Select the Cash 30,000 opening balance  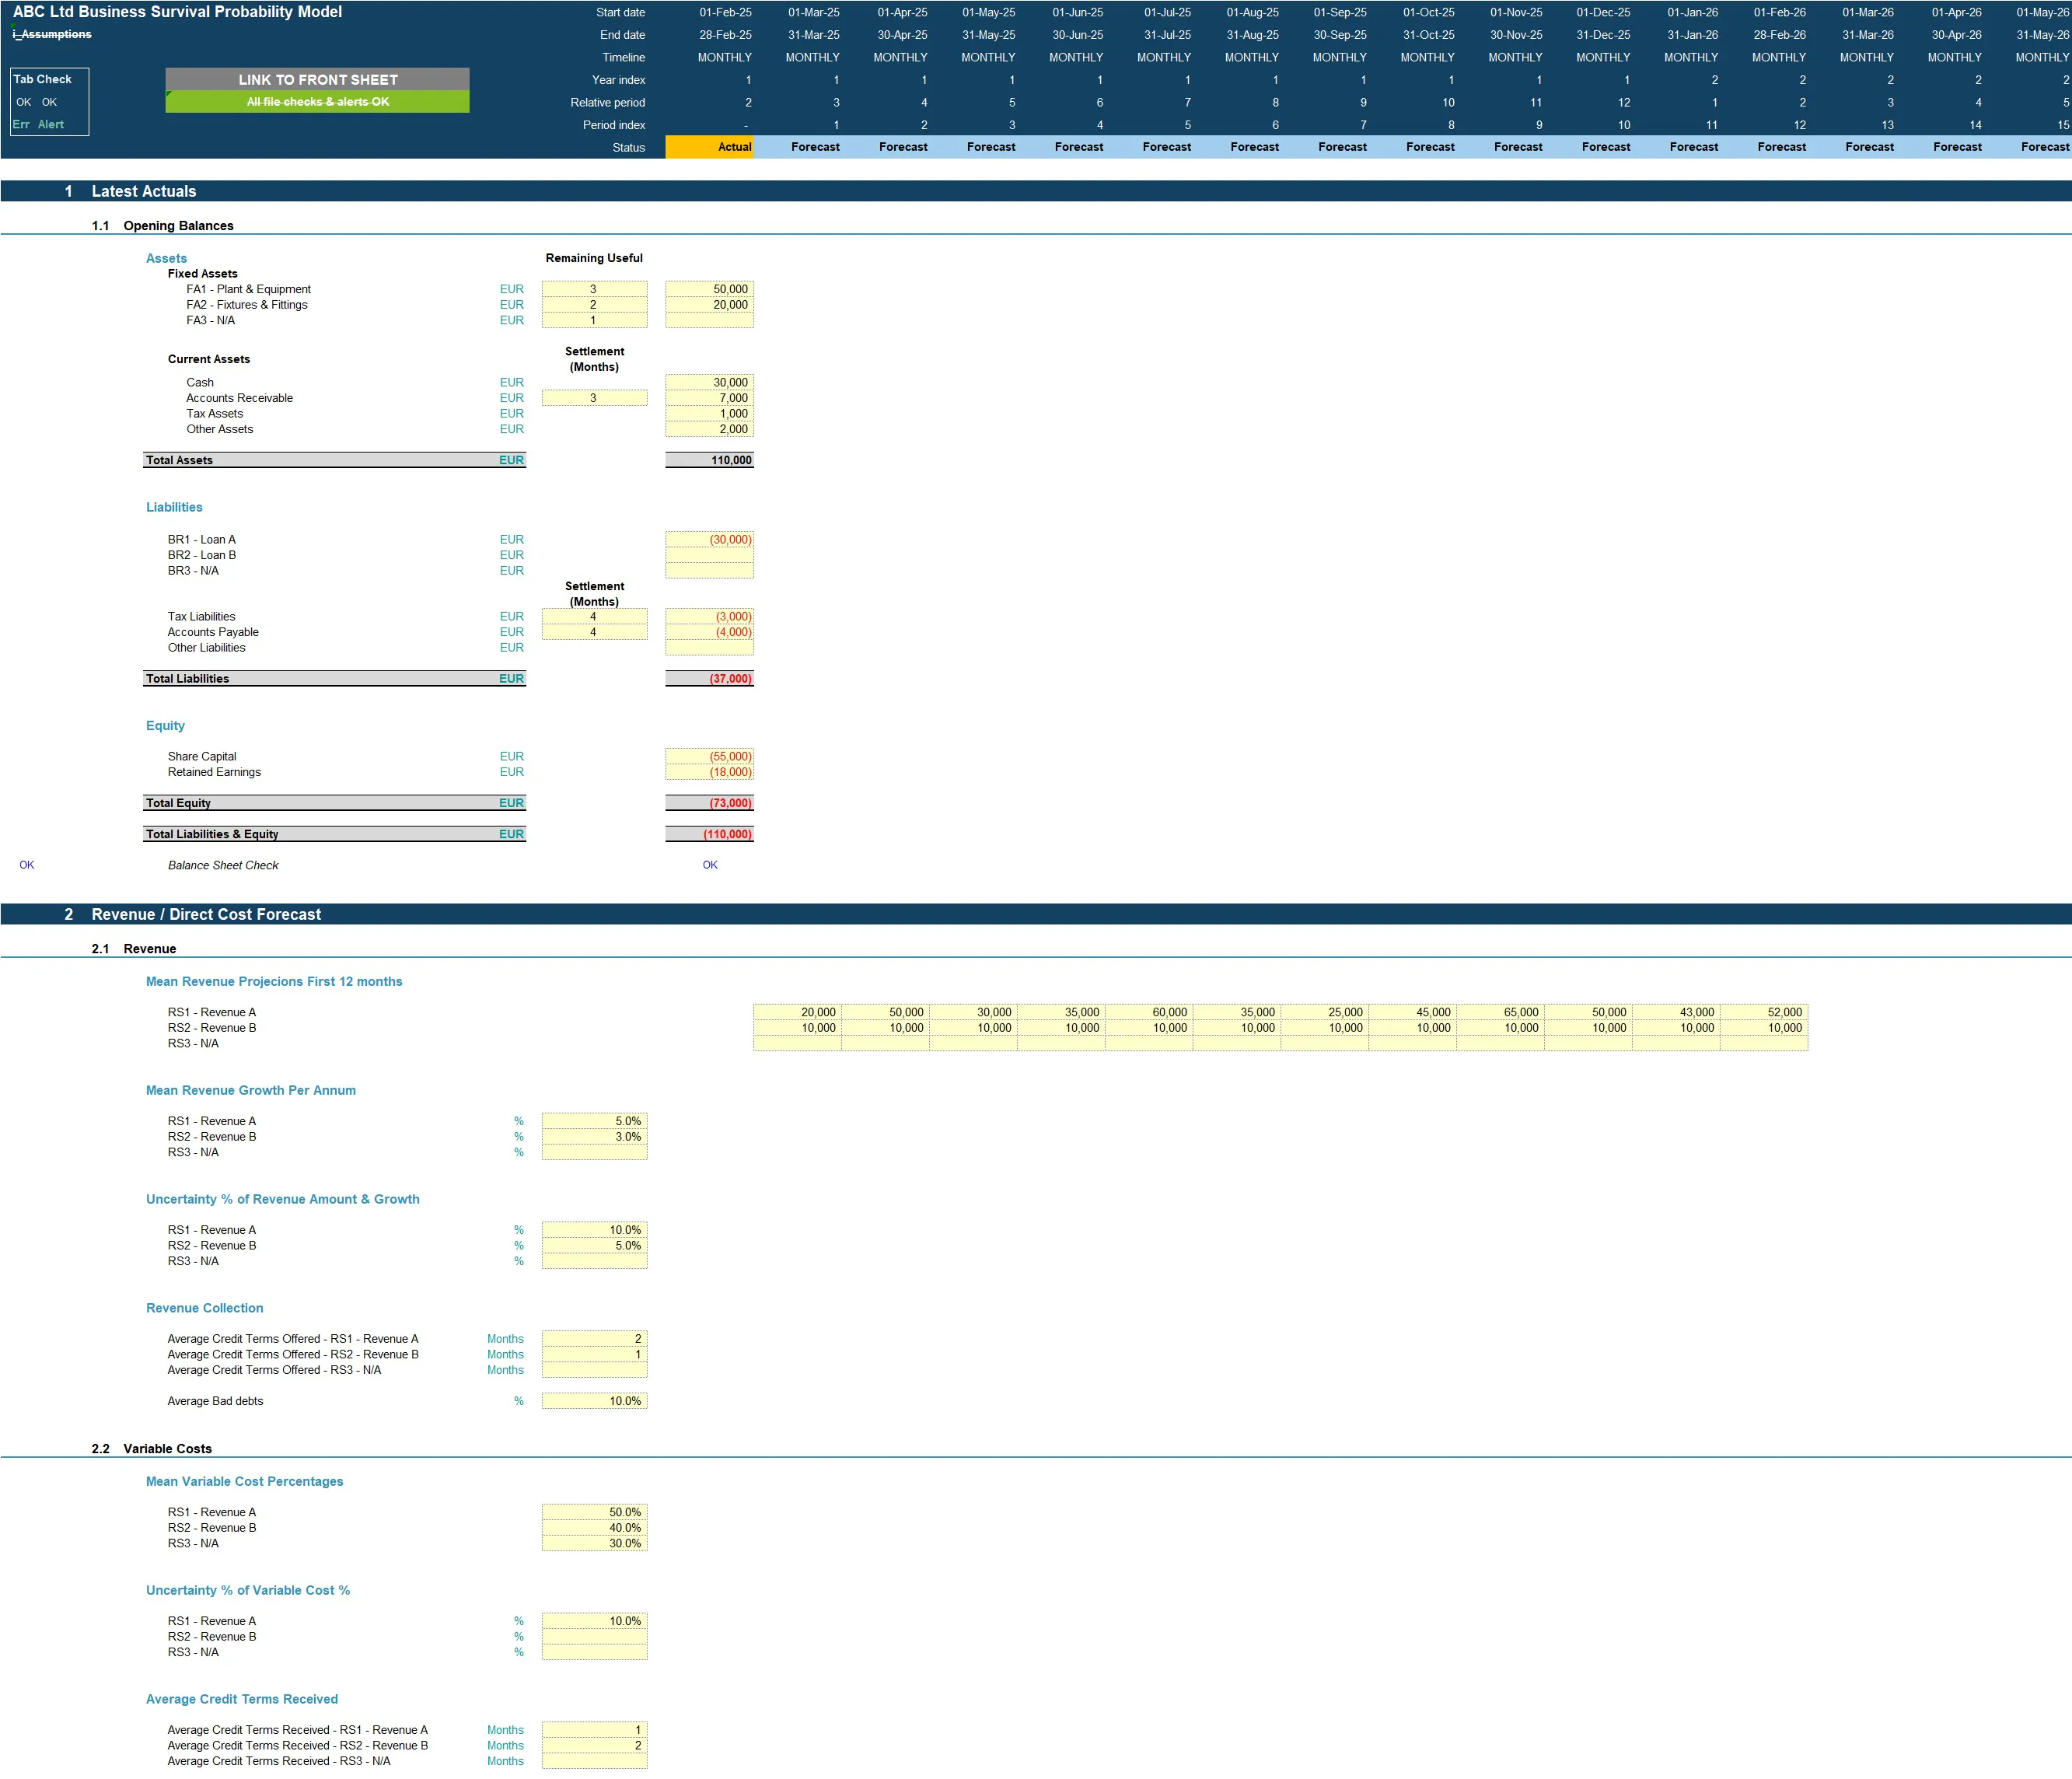[709, 382]
